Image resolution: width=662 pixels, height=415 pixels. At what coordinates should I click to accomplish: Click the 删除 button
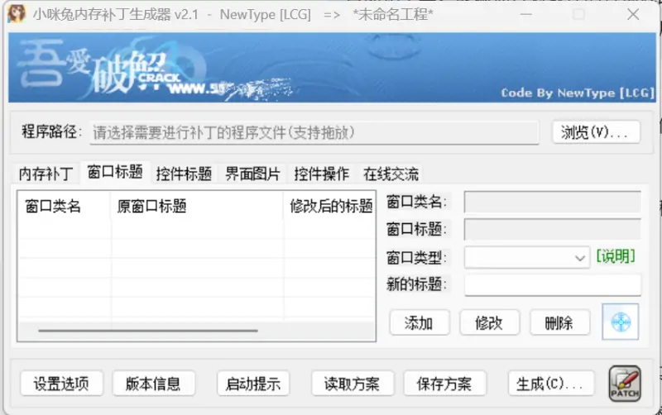(559, 322)
